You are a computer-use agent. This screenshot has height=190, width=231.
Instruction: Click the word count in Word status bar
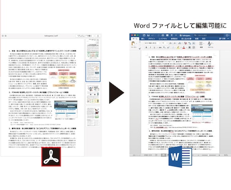point(148,155)
